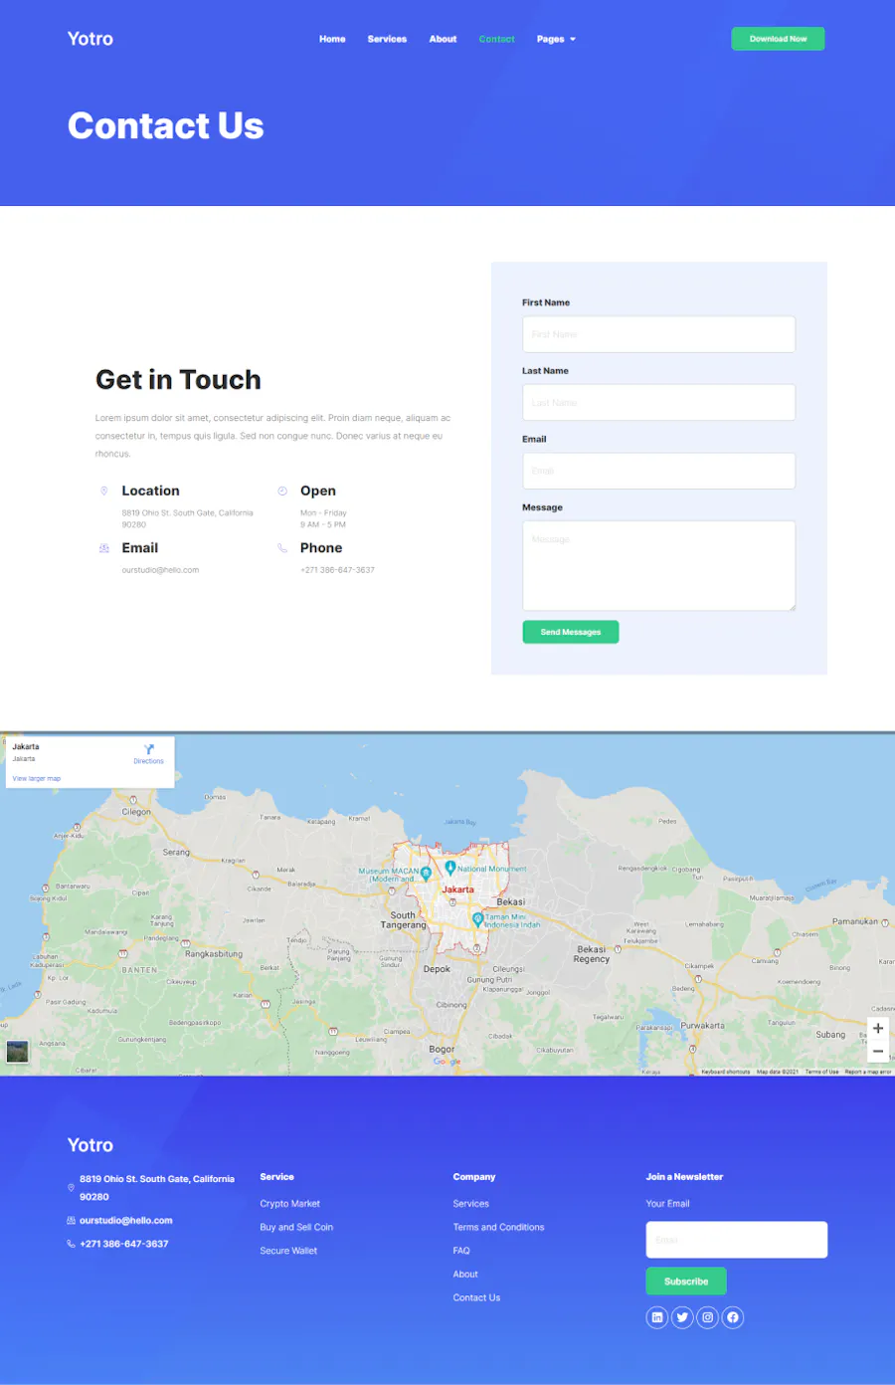Viewport: 895px width, 1385px height.
Task: Focus the Last Name input field
Action: point(658,403)
